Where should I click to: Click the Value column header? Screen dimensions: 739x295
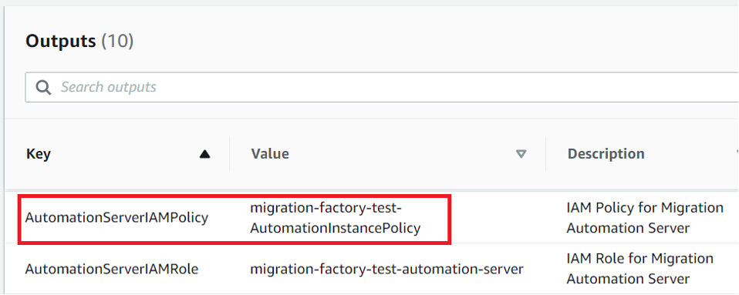point(270,154)
